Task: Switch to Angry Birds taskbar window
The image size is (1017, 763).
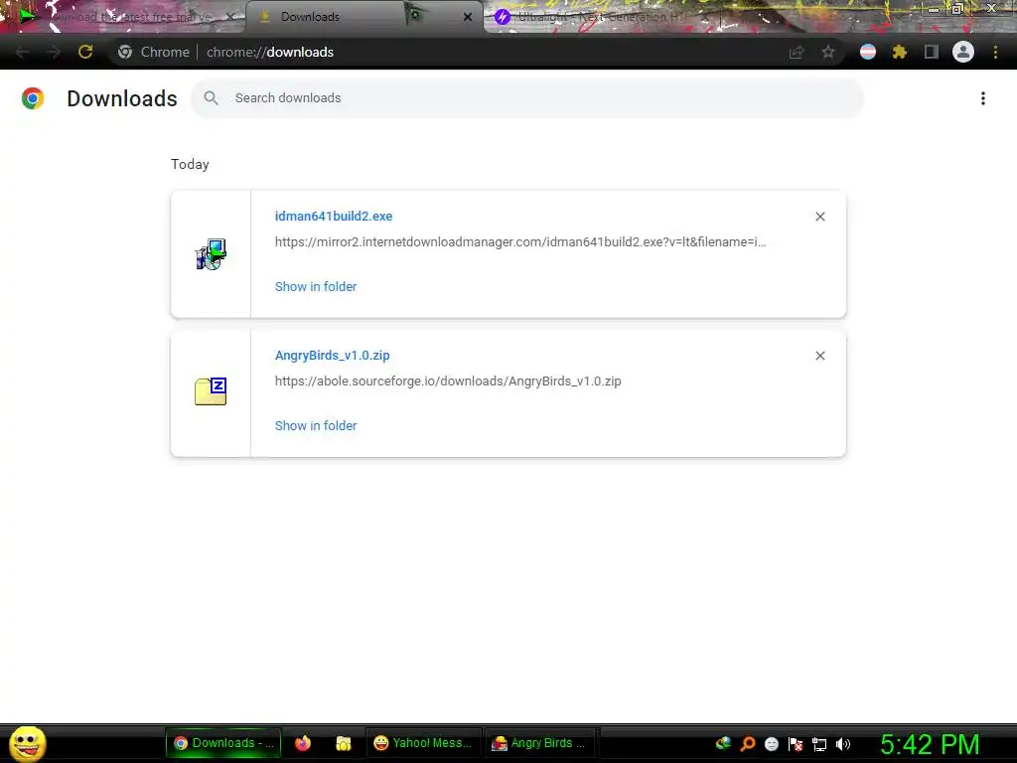Action: (x=540, y=743)
